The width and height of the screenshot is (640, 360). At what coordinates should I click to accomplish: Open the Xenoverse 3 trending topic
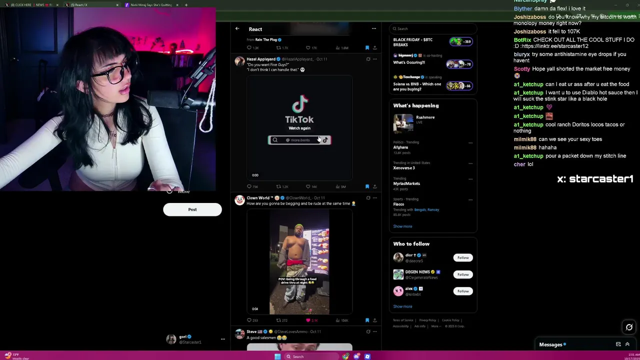(x=404, y=168)
